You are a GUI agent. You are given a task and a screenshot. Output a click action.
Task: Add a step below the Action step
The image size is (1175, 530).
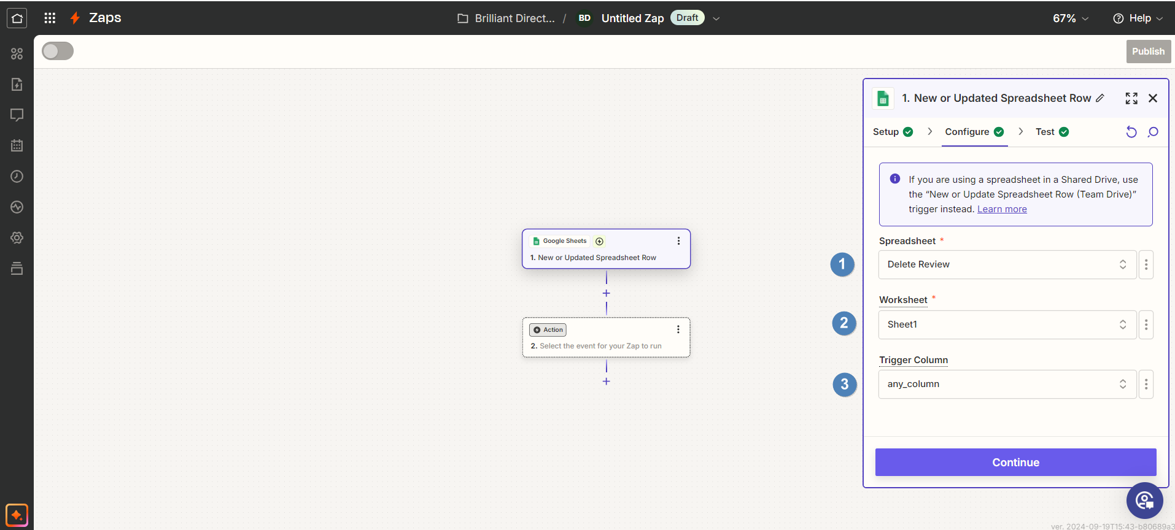[x=607, y=382]
